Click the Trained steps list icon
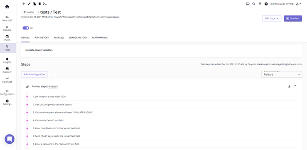Image resolution: width=307 pixels, height=150 pixels. tap(27, 86)
